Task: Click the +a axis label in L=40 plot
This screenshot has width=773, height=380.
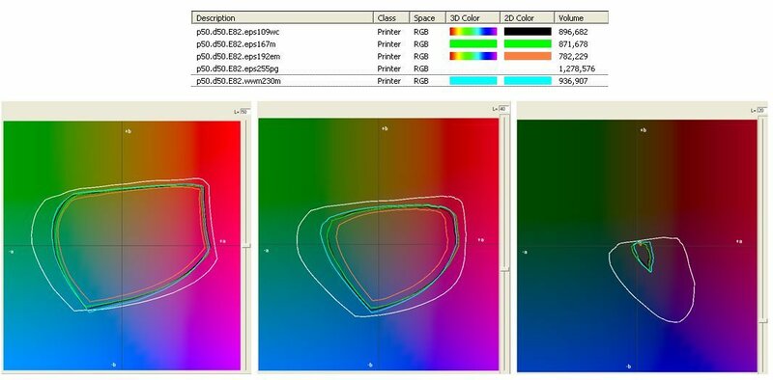Action: [481, 240]
